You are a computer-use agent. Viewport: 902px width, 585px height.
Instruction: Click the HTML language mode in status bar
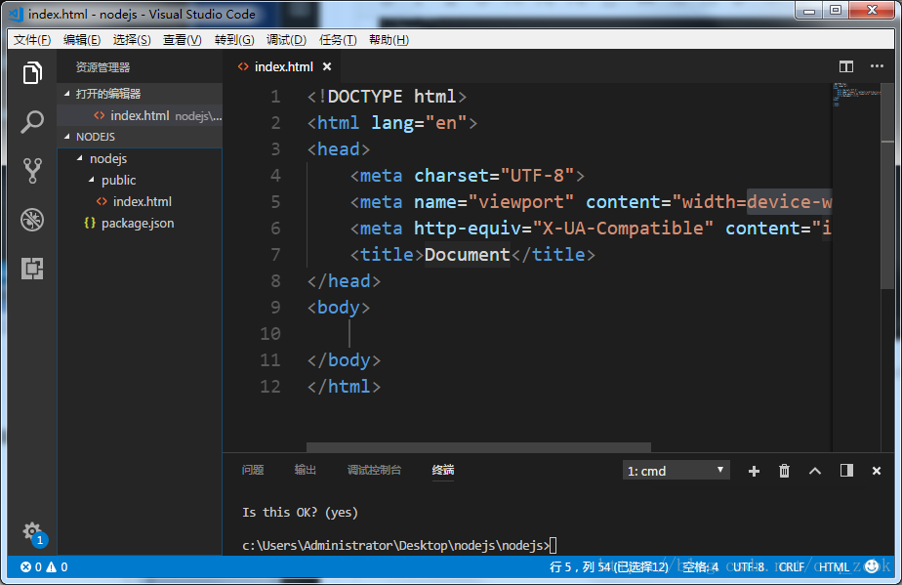tap(834, 567)
